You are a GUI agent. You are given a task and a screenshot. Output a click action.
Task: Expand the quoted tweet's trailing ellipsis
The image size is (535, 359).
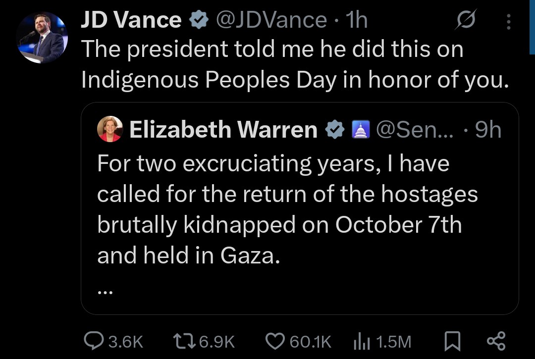point(106,292)
